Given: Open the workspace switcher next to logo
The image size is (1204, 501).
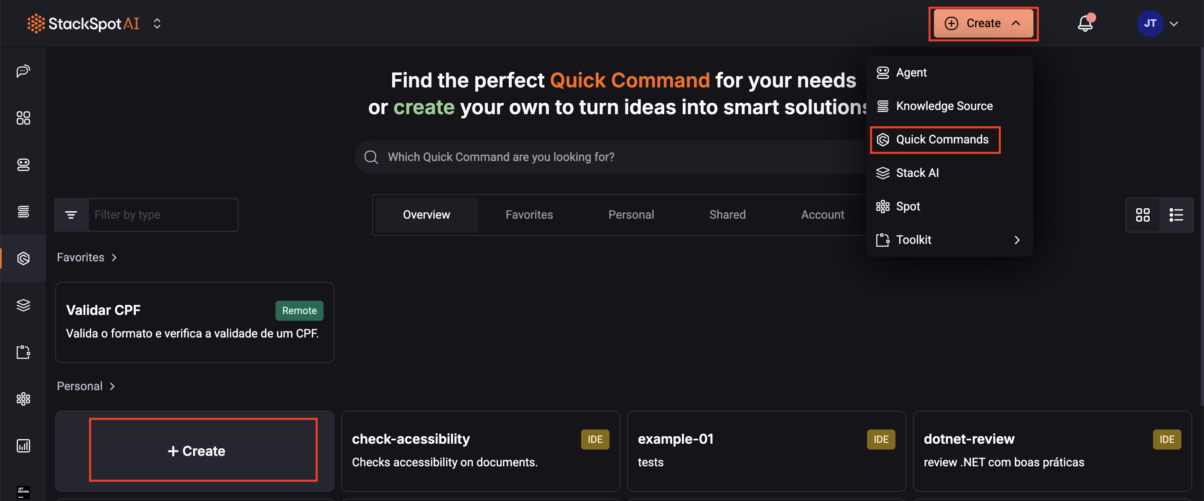Looking at the screenshot, I should (x=157, y=23).
